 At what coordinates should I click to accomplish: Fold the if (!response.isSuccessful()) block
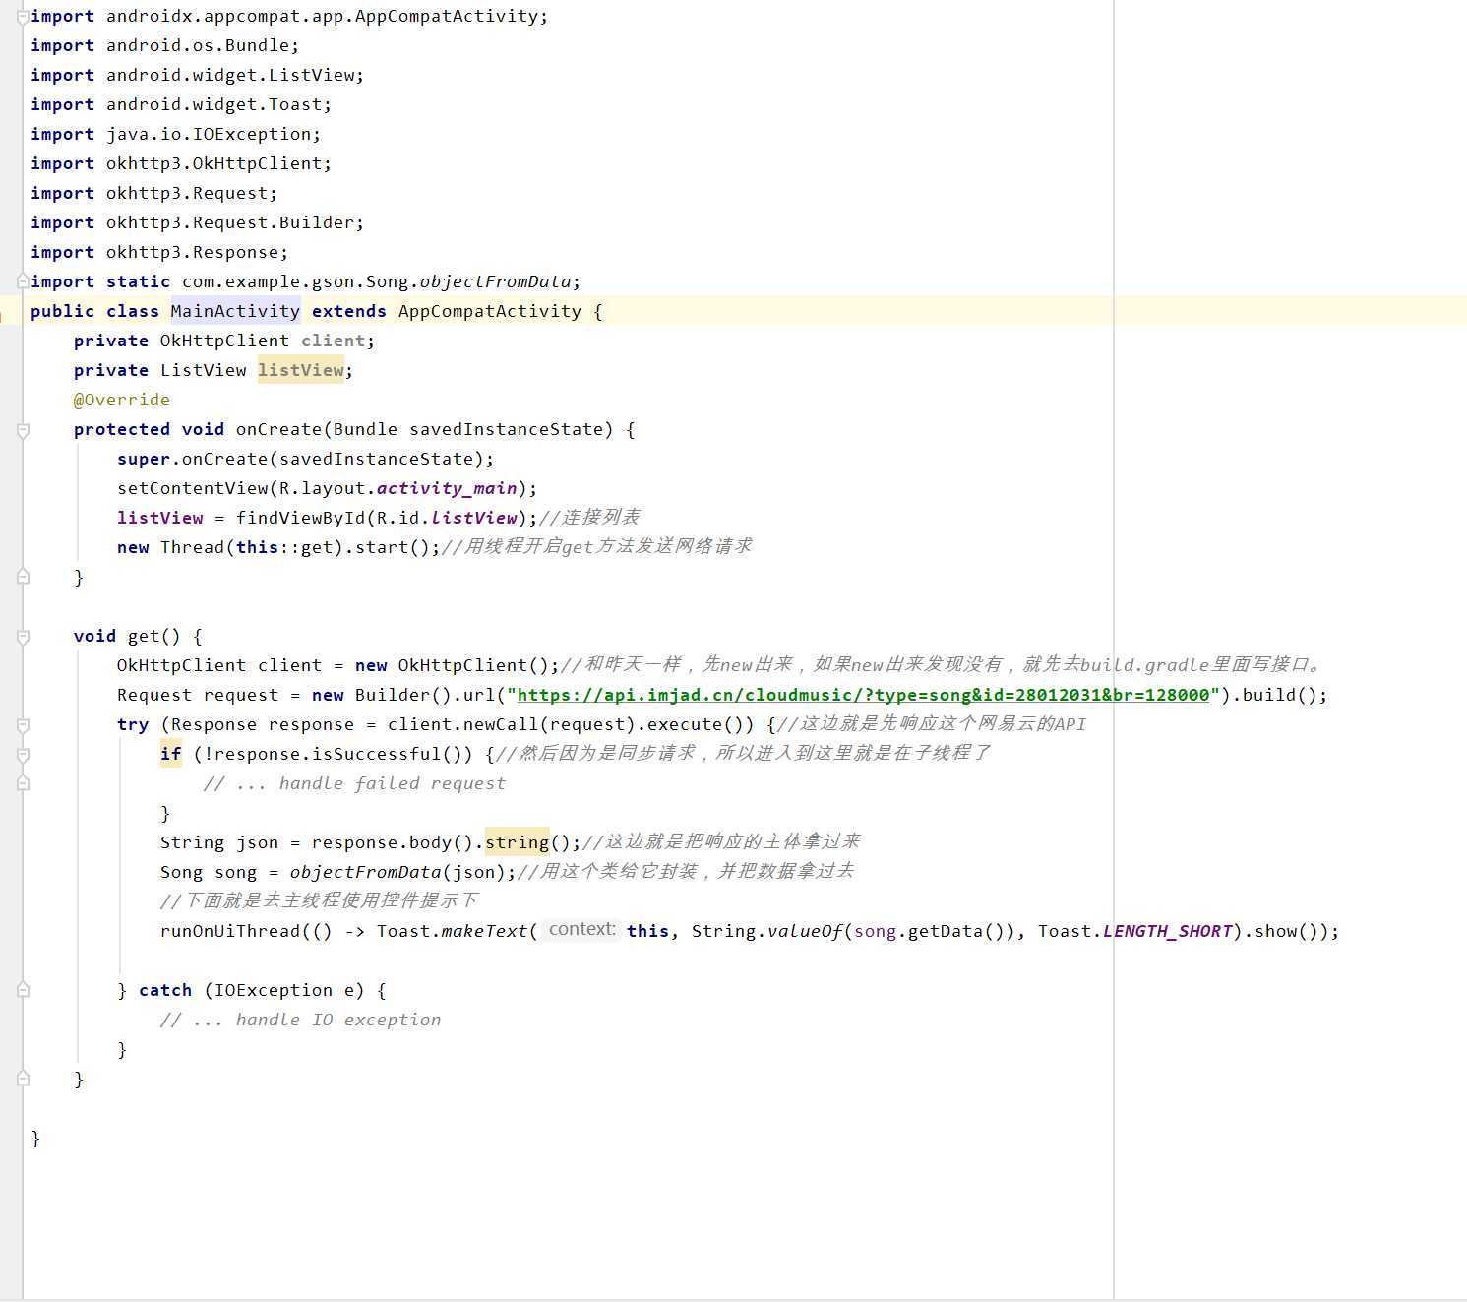click(24, 755)
